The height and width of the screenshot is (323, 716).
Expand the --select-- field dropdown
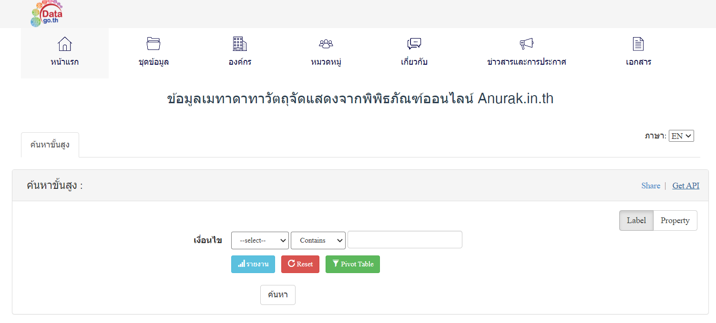click(x=260, y=240)
